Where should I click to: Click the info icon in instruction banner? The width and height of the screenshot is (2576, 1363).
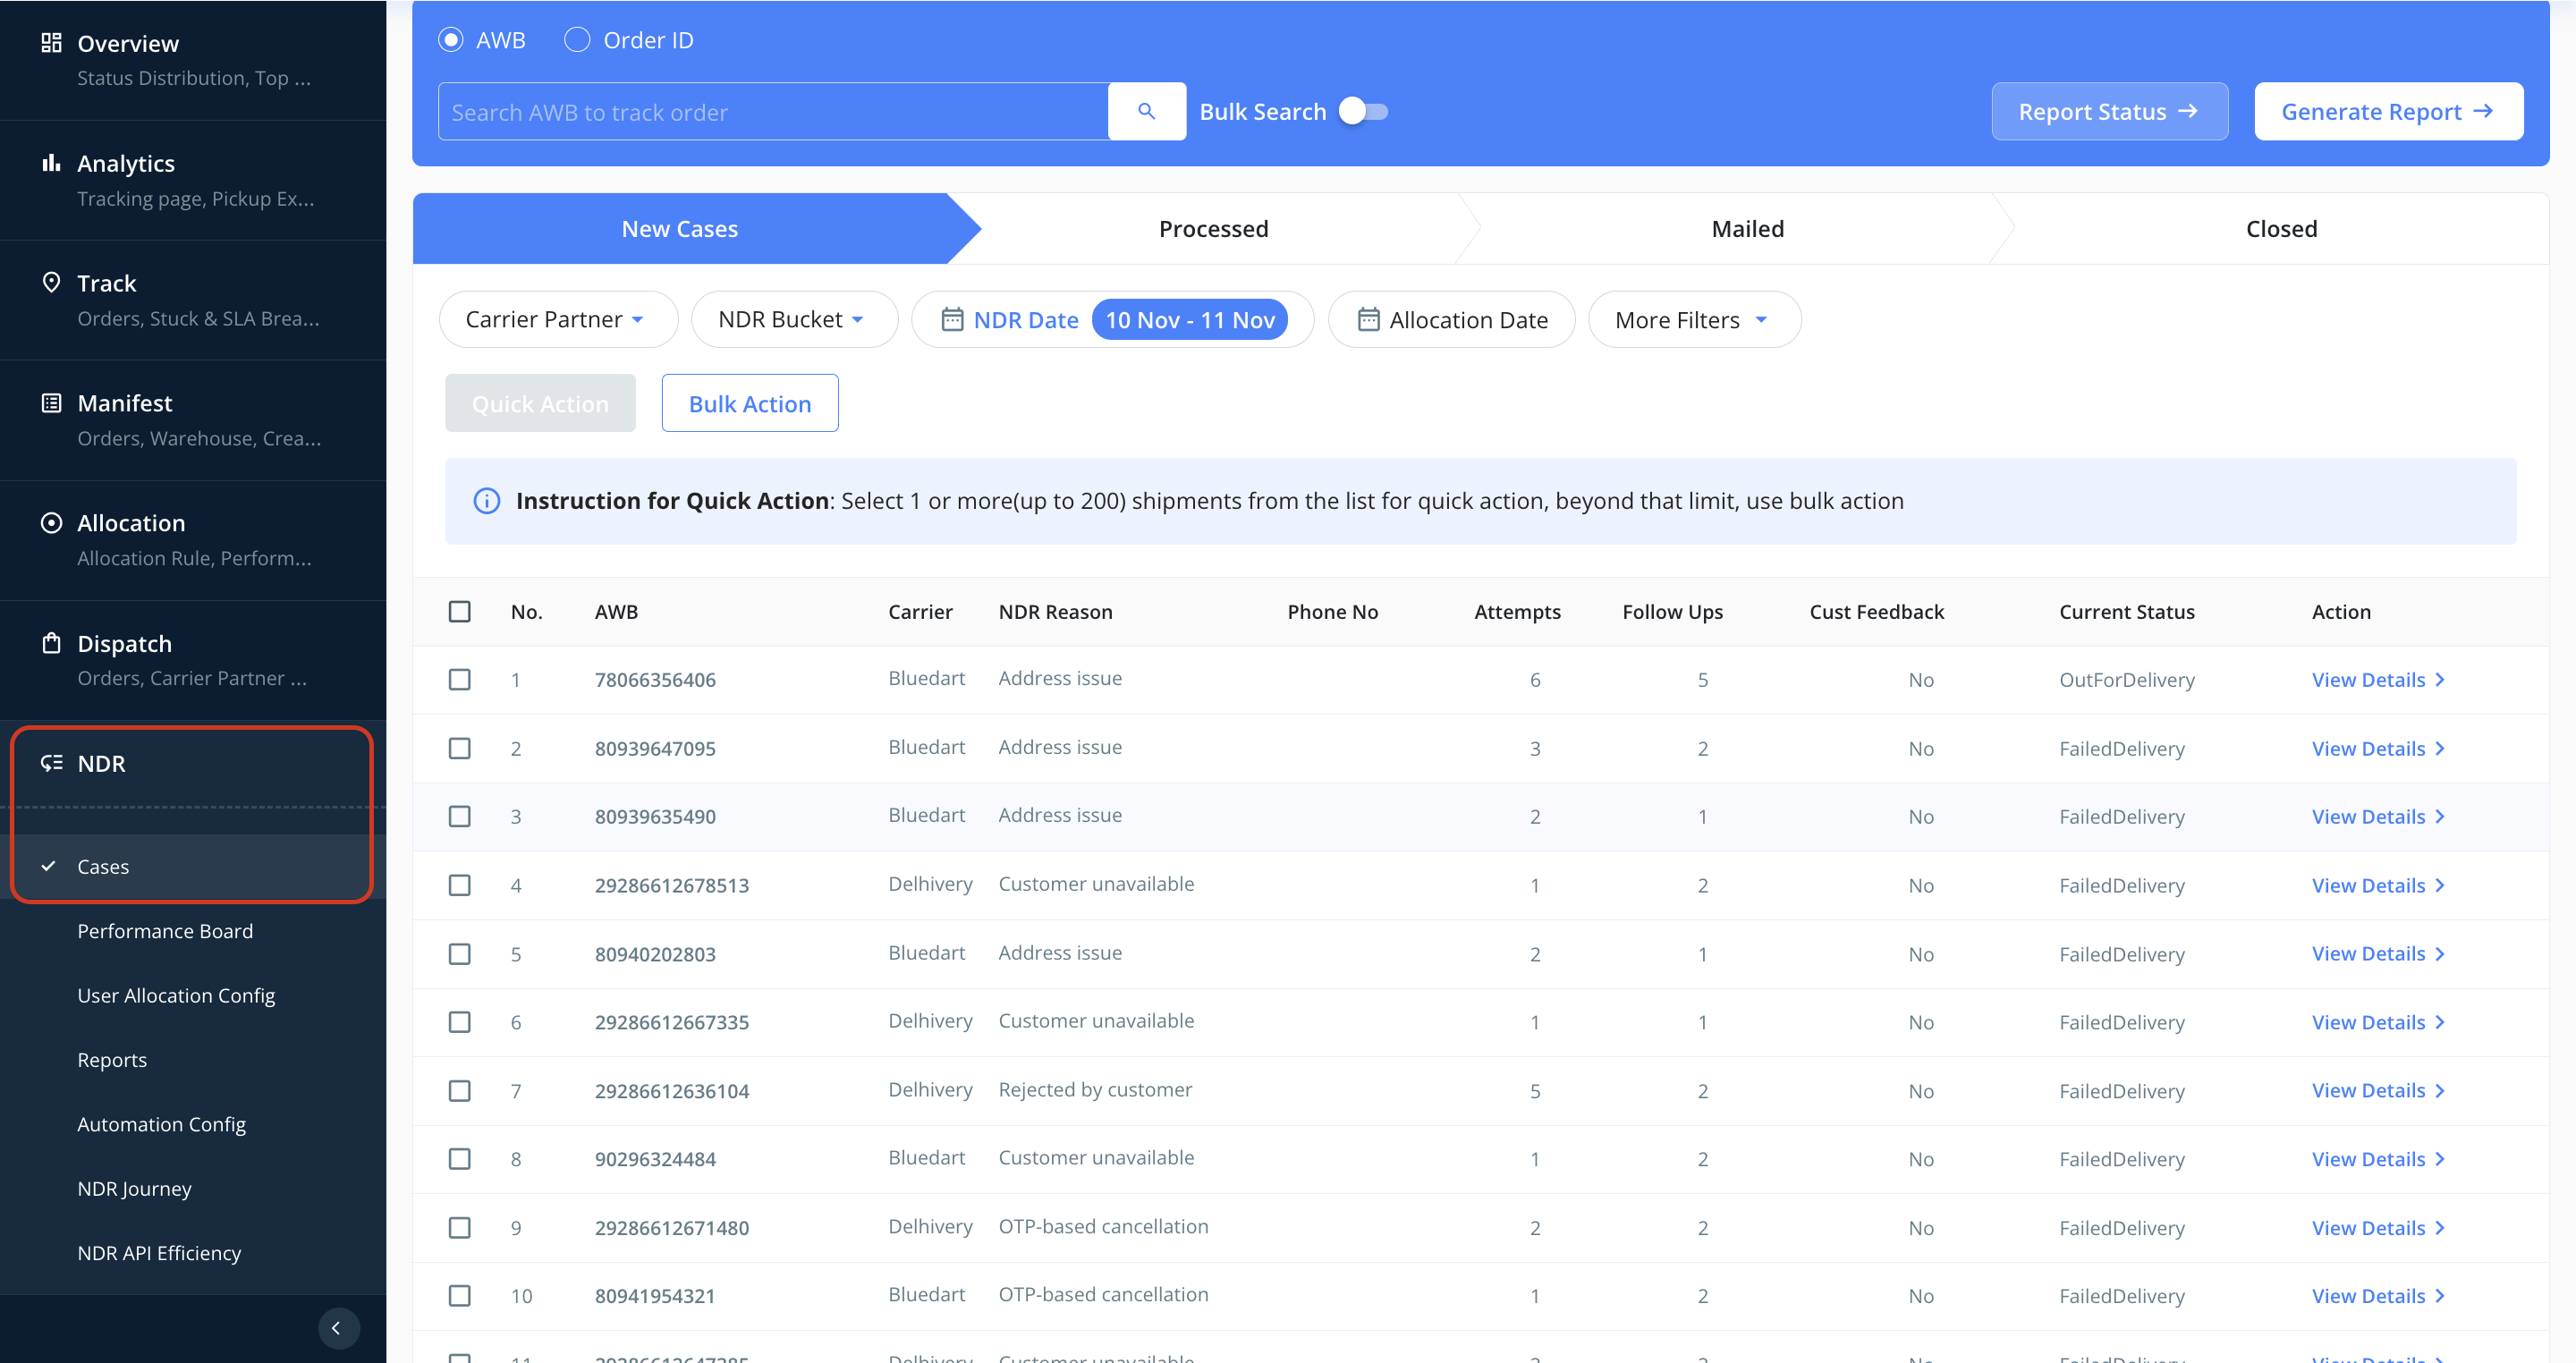tap(486, 501)
